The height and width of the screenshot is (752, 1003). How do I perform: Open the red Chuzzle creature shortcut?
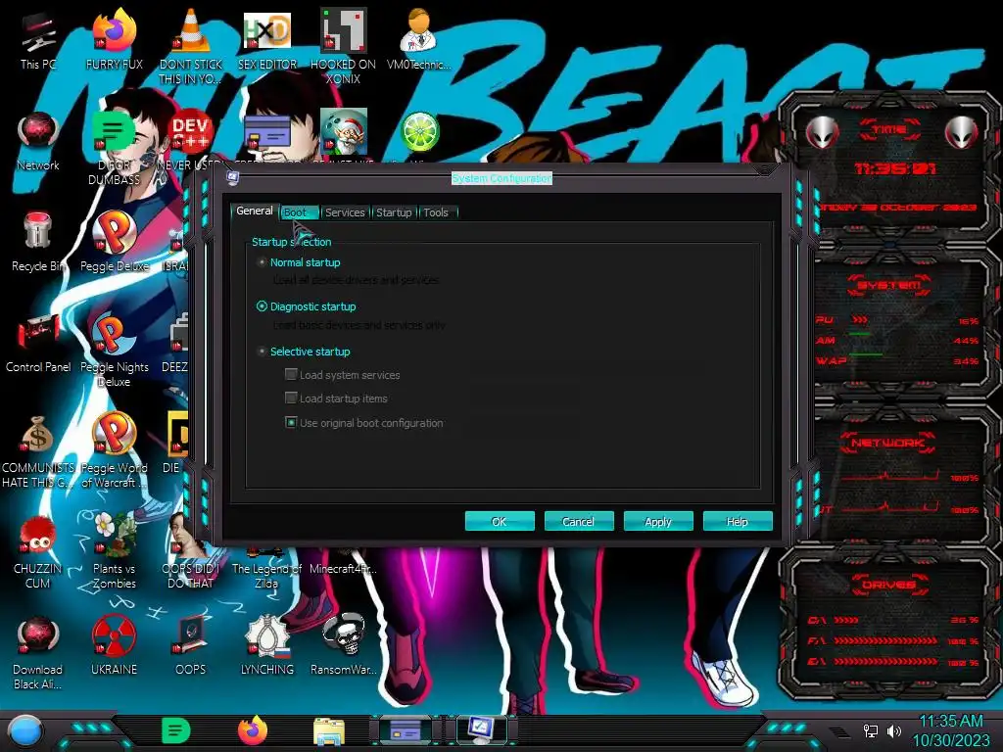37,551
